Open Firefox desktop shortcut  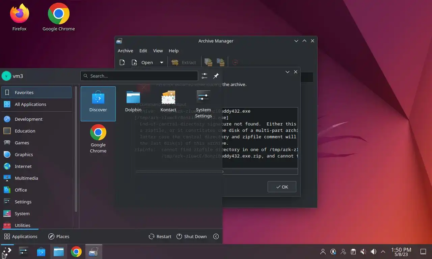[19, 18]
